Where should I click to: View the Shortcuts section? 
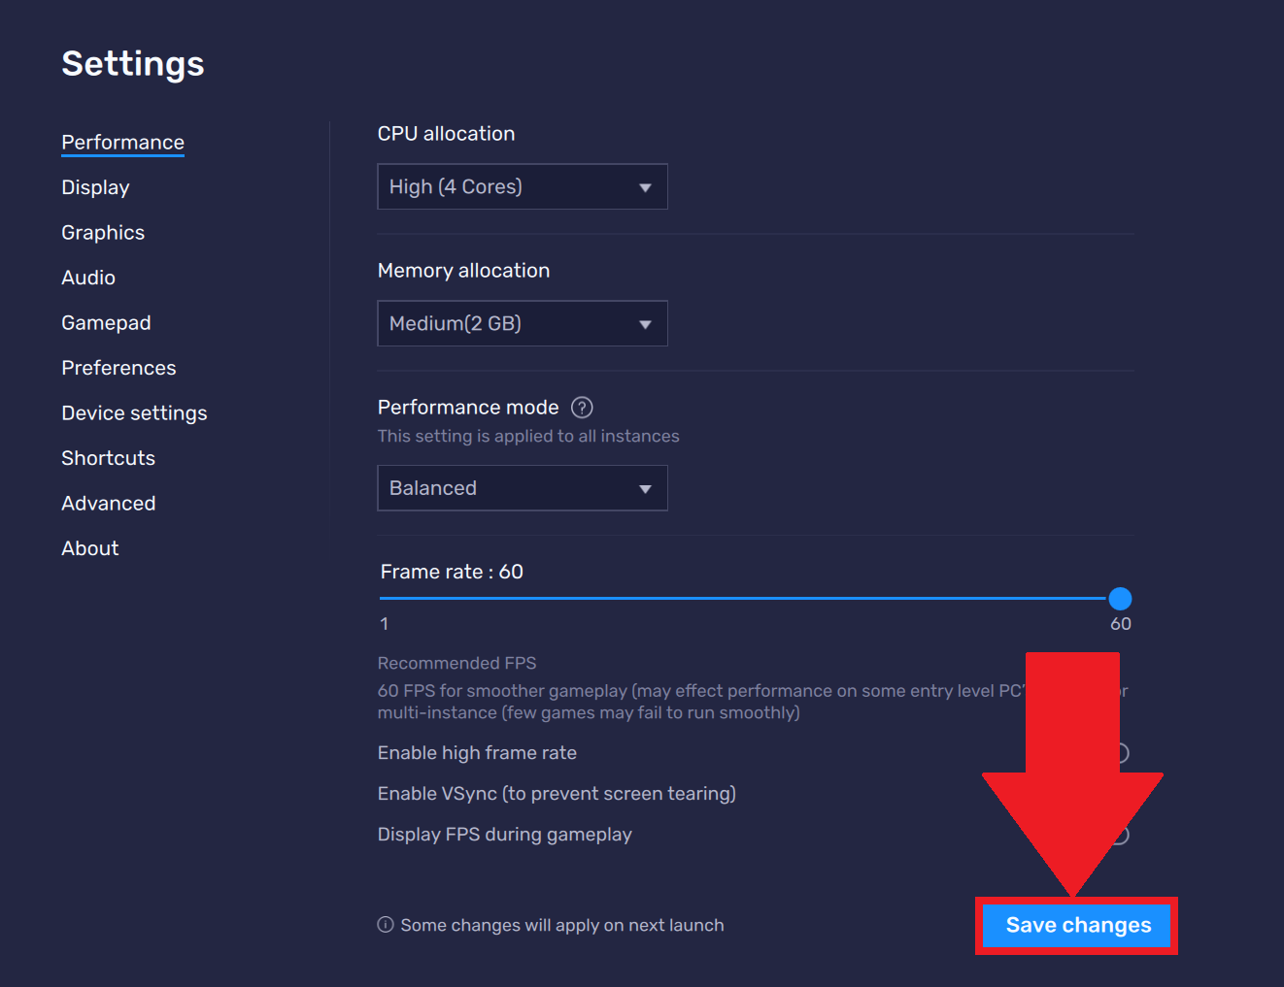point(108,457)
